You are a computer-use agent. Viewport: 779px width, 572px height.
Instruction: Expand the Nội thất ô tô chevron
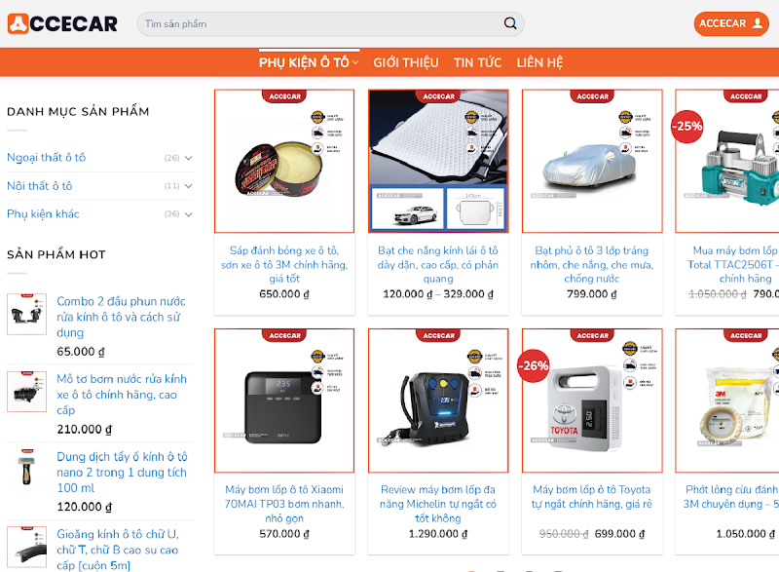click(x=188, y=186)
